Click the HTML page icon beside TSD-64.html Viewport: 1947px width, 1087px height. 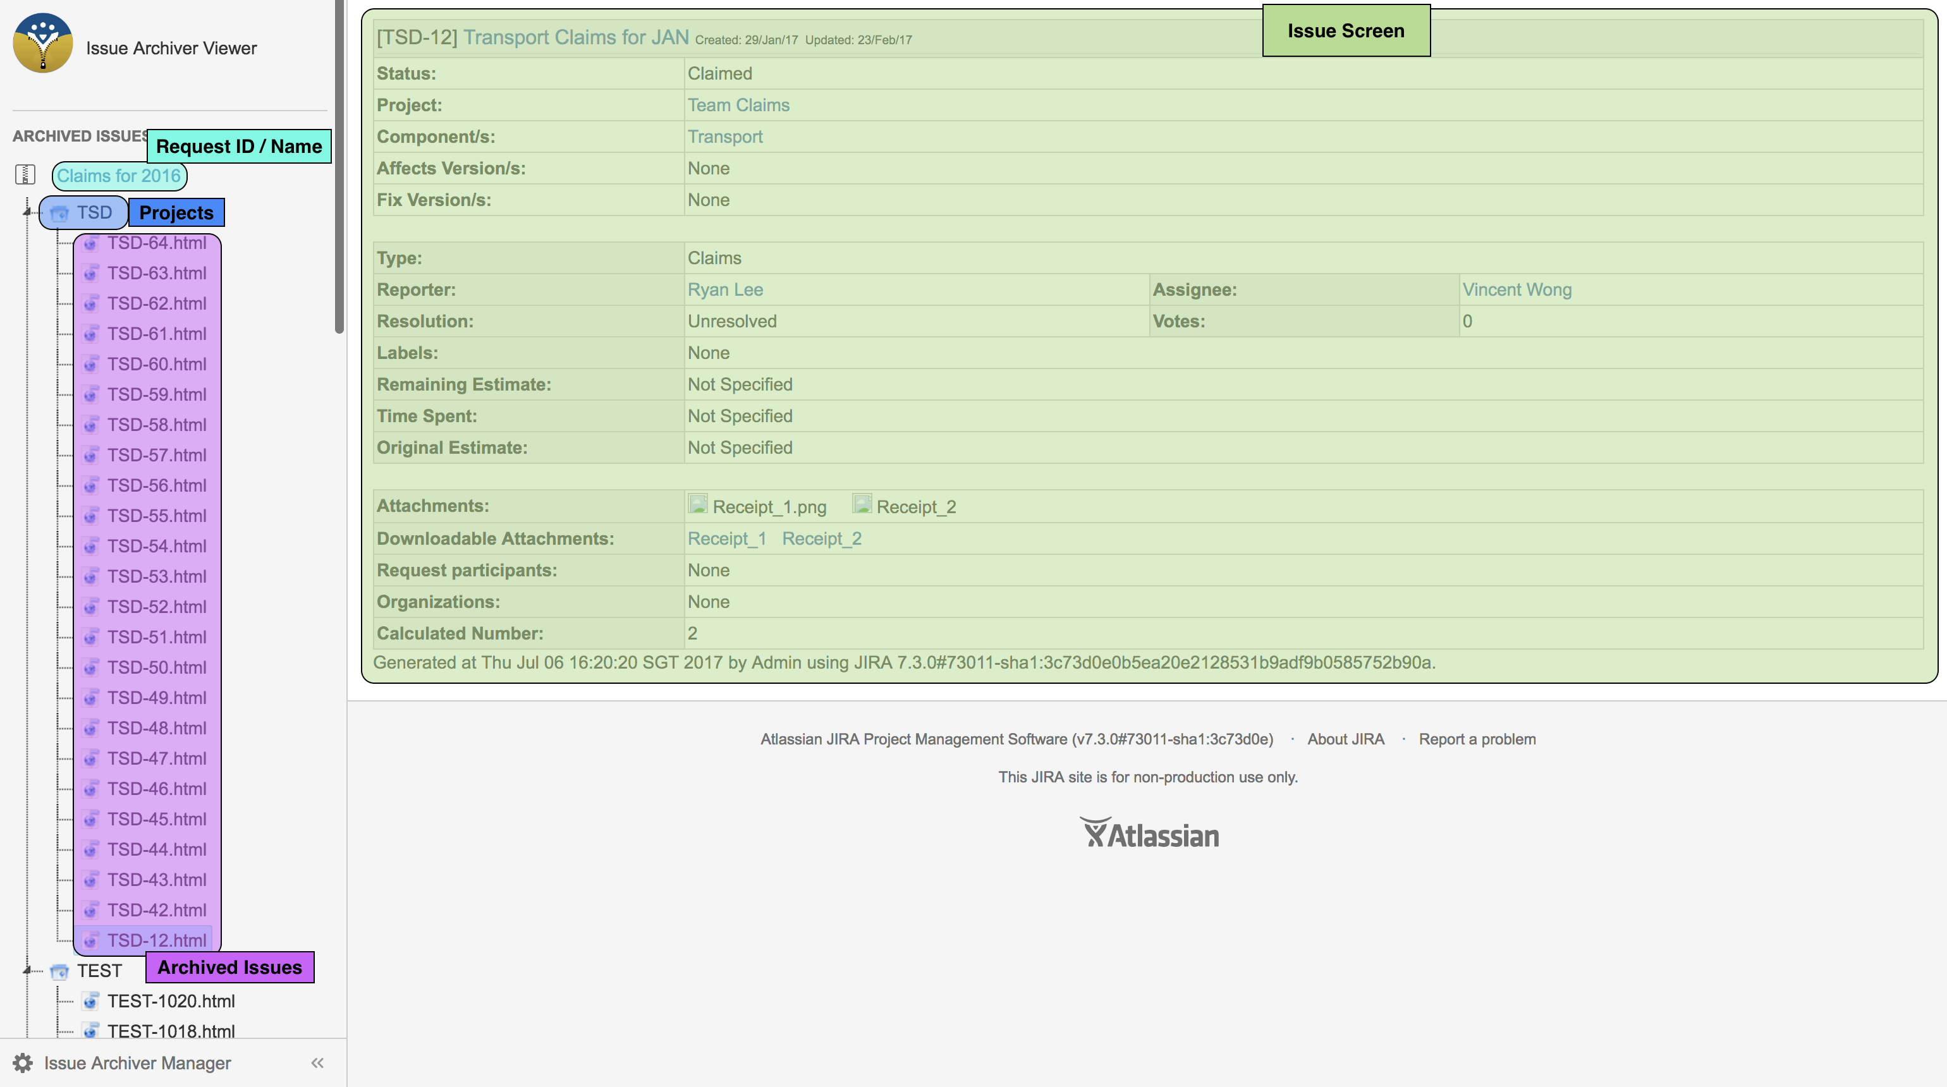pyautogui.click(x=92, y=243)
